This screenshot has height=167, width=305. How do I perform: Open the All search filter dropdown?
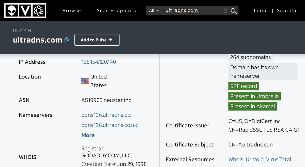click(154, 11)
